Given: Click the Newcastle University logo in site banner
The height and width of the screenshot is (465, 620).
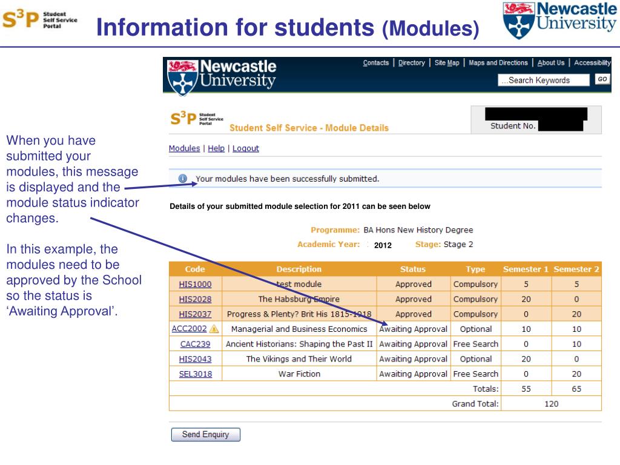Looking at the screenshot, I should (x=222, y=77).
